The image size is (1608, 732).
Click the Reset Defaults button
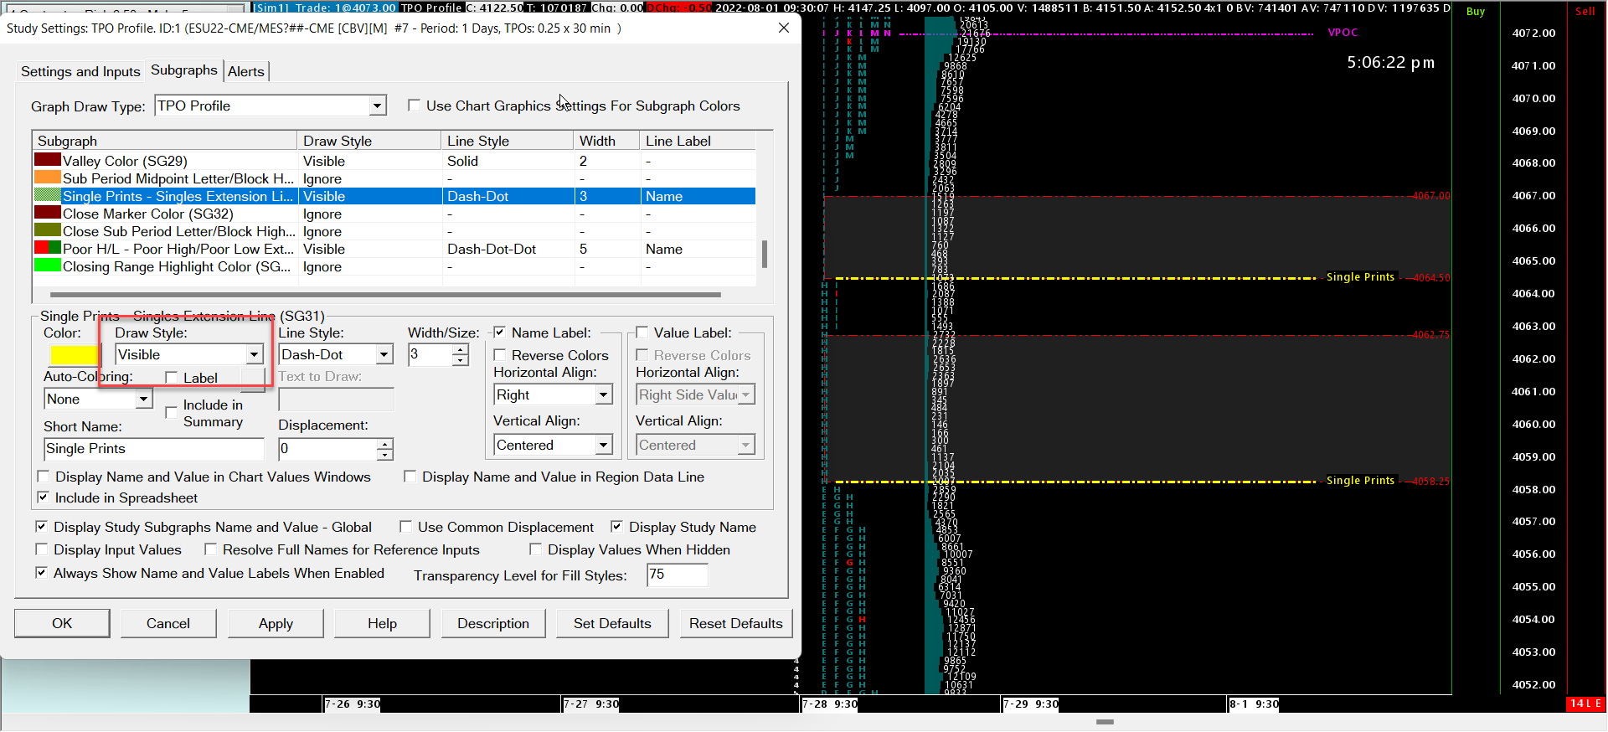pyautogui.click(x=735, y=623)
